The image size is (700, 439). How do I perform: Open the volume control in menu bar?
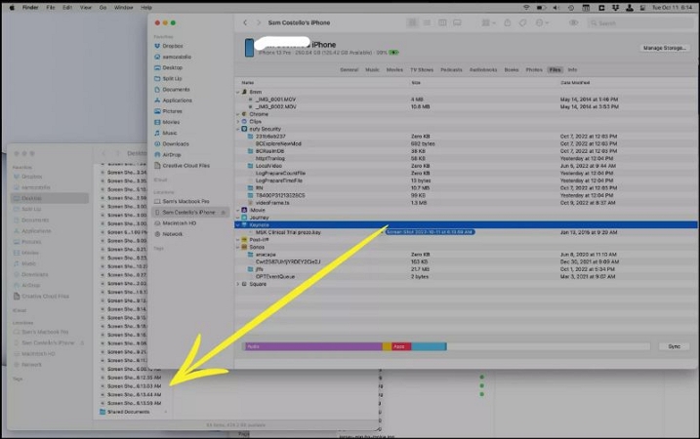(x=556, y=8)
